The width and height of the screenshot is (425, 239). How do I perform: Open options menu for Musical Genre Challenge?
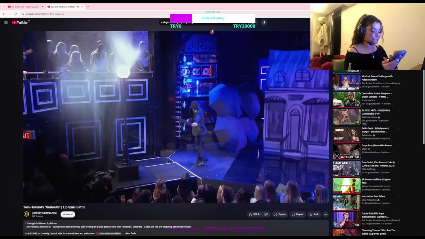(398, 77)
